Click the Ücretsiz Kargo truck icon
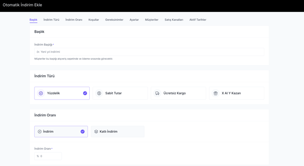Screen dimensions: 304x166 coord(157,93)
